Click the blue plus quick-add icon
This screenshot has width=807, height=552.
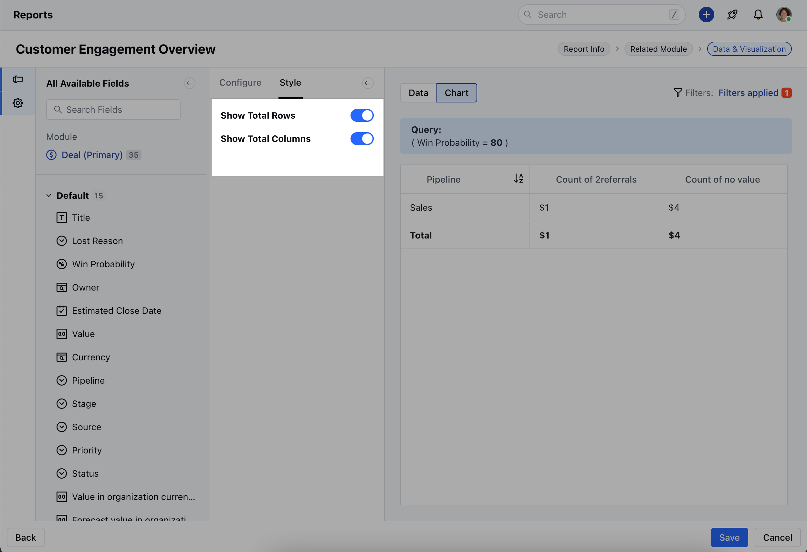click(x=706, y=15)
